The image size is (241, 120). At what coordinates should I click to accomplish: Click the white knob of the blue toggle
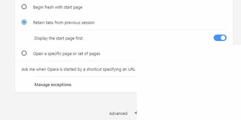[x=223, y=38]
